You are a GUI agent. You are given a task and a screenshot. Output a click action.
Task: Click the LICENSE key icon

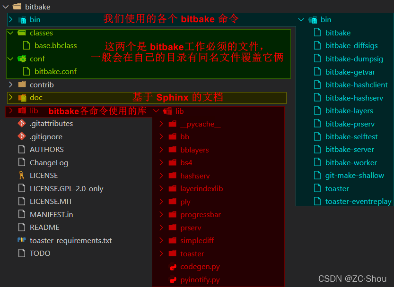pyautogui.click(x=22, y=175)
